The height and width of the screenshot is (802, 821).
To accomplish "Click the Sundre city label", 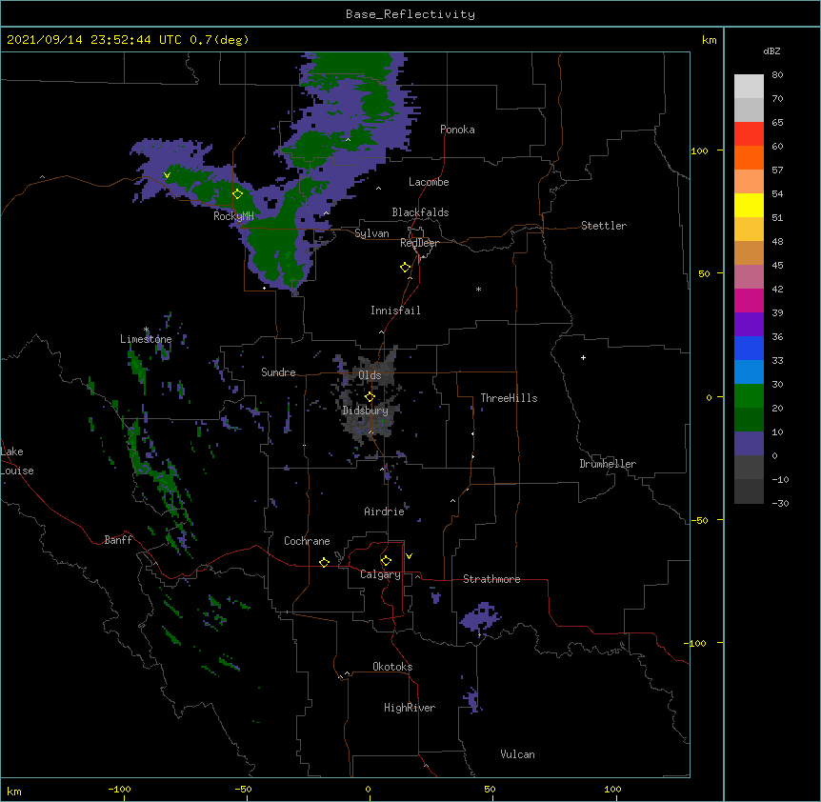I will coord(278,372).
